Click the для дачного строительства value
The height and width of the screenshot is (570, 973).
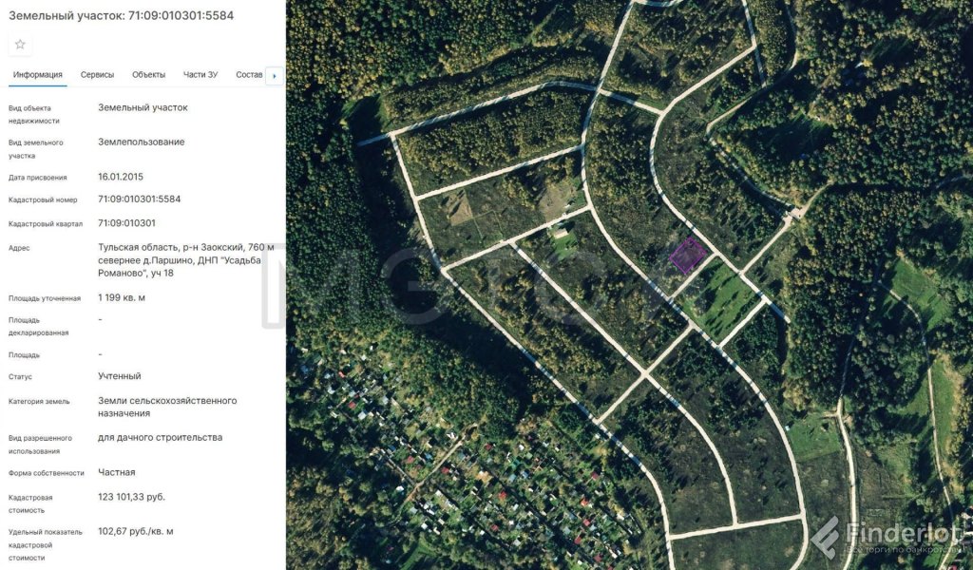tap(160, 438)
